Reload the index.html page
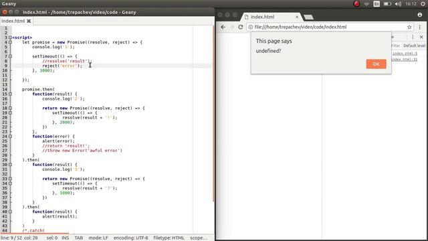The height and width of the screenshot is (241, 428). pyautogui.click(x=241, y=27)
